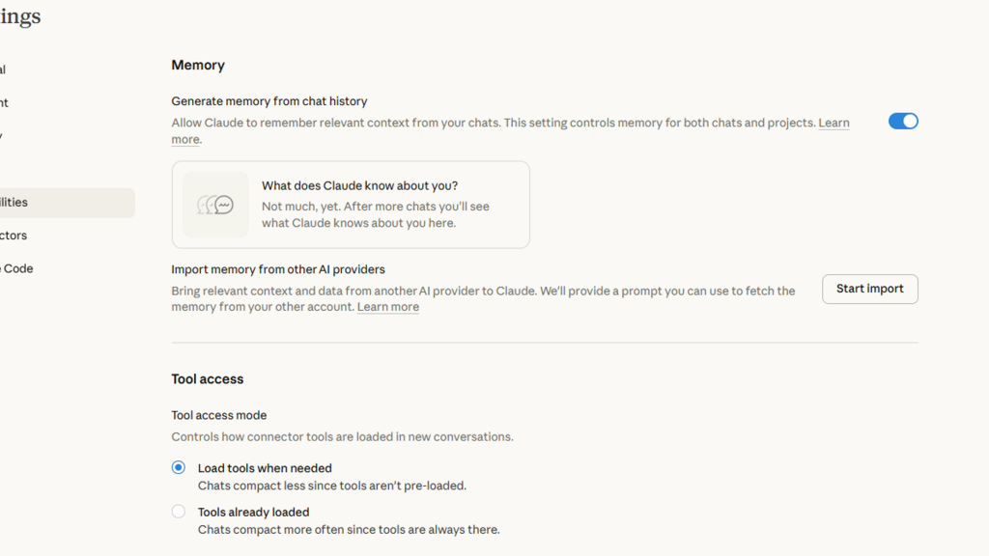Screen dimensions: 989x556
Task: Open Learn more link in chat history description
Action: click(834, 124)
